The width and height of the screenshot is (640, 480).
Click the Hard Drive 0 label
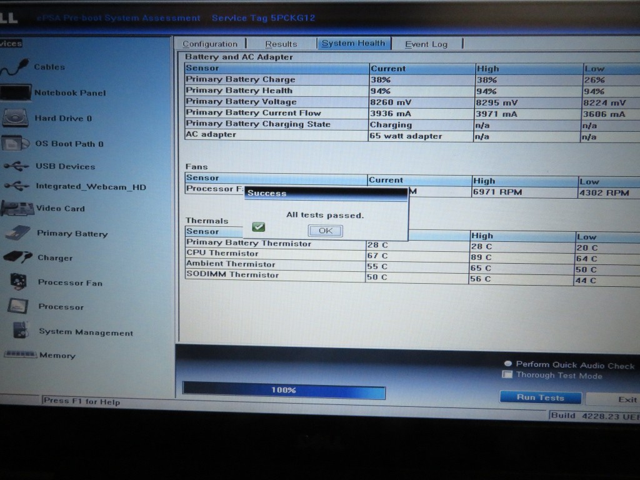pos(63,118)
